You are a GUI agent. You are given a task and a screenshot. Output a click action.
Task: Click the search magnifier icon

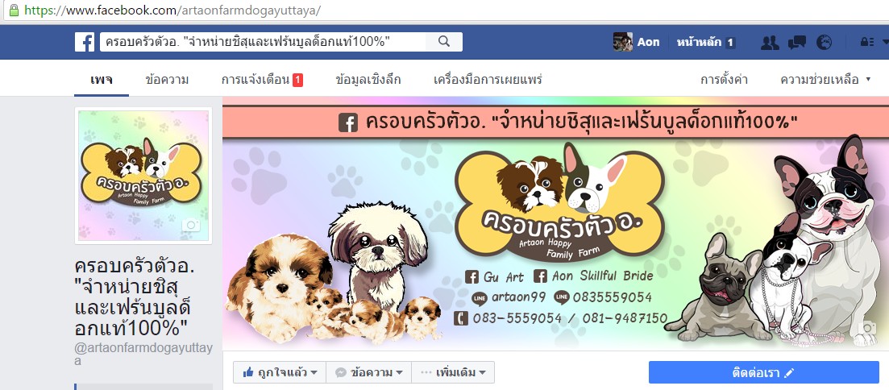[x=444, y=41]
